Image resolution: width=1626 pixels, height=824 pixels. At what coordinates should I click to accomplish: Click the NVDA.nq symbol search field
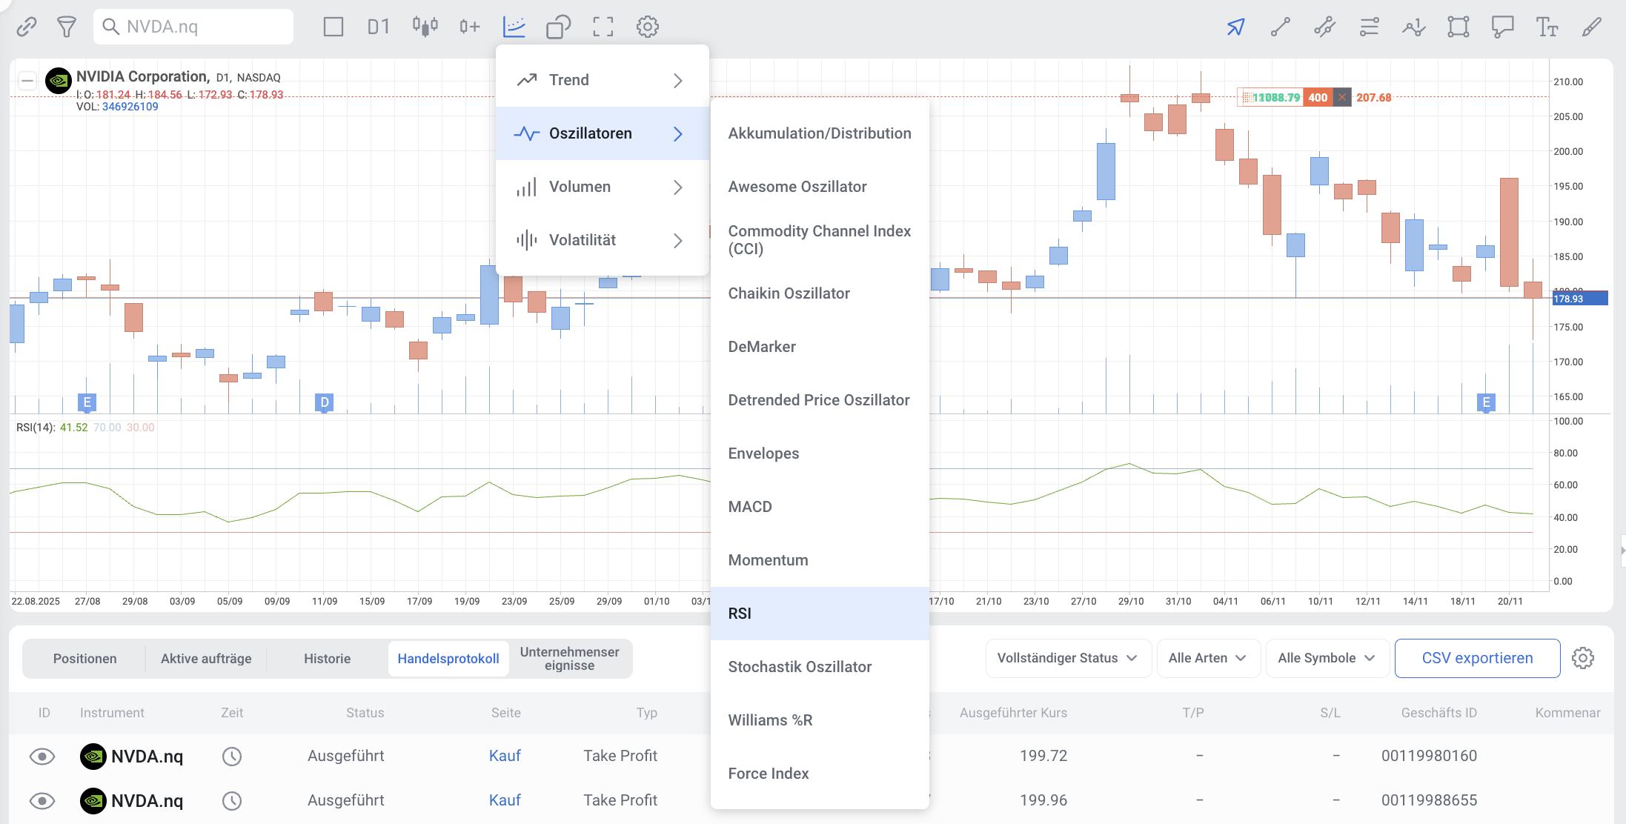(x=194, y=27)
